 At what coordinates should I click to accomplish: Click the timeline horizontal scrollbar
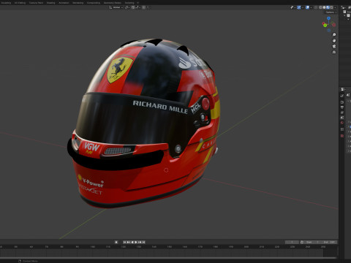point(168,258)
